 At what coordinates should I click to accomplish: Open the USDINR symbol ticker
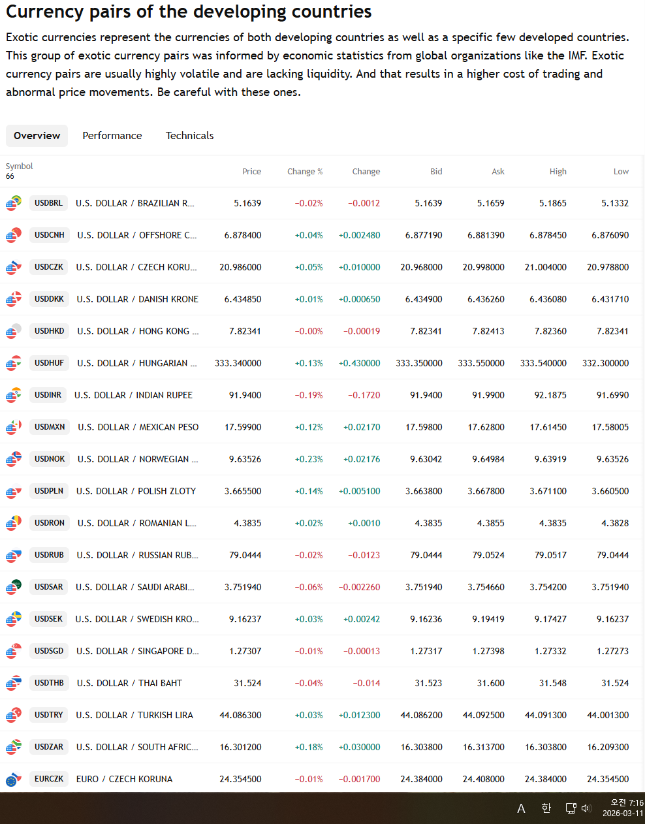48,395
